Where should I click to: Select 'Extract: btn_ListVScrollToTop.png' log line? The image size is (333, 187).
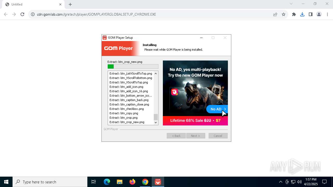click(x=131, y=74)
